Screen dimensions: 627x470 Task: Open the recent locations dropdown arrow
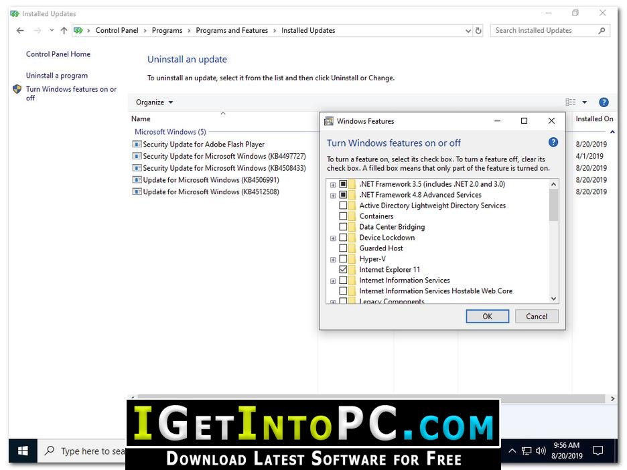(52, 30)
